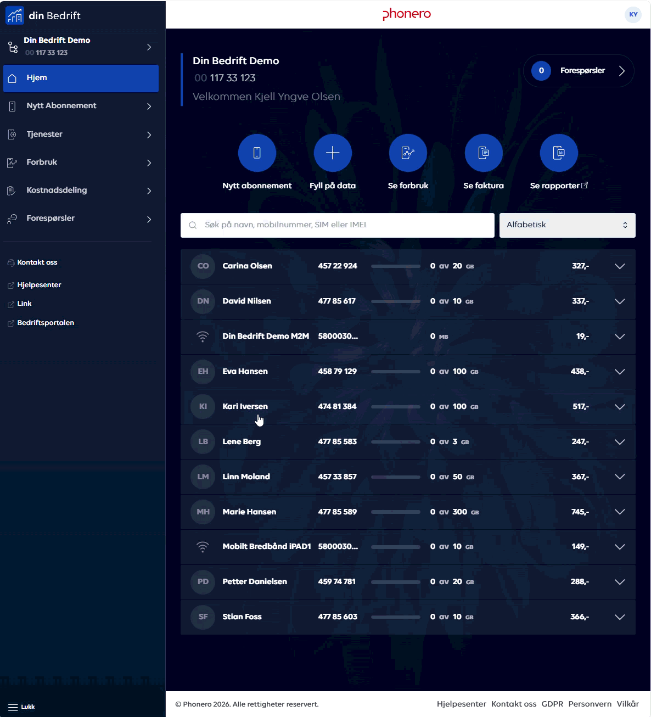Open Vilkår in the footer
This screenshot has width=651, height=717.
[x=628, y=704]
